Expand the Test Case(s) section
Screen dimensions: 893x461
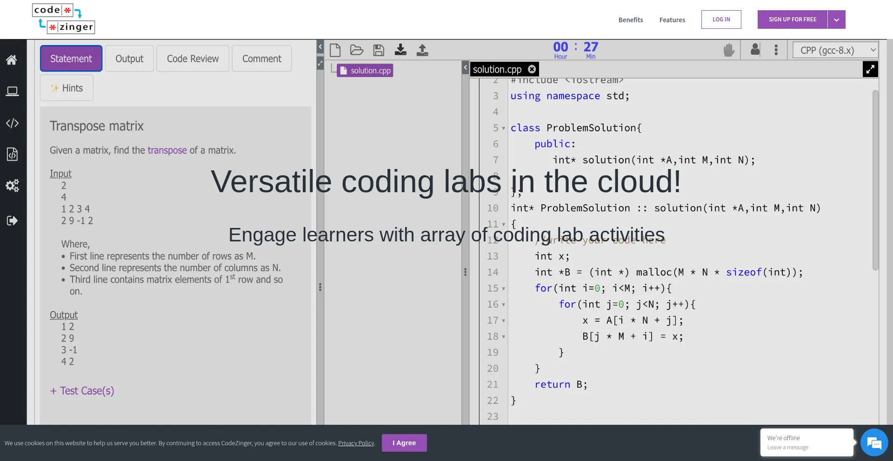click(82, 391)
